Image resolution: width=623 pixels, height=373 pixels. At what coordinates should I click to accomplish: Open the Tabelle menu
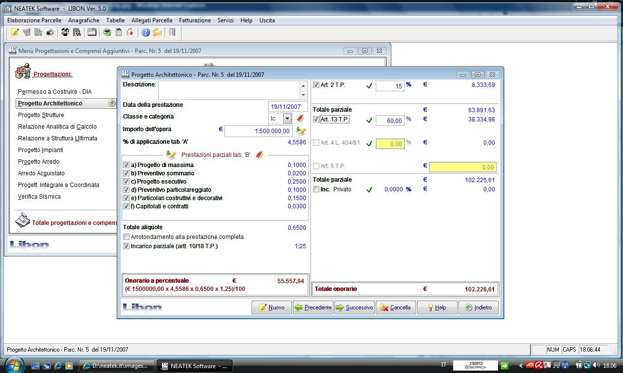(115, 20)
